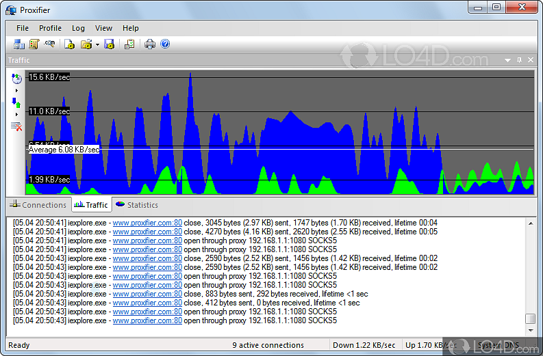Screen dimensions: 543x356
Task: Close the Traffic panel with its X
Action: coord(530,60)
